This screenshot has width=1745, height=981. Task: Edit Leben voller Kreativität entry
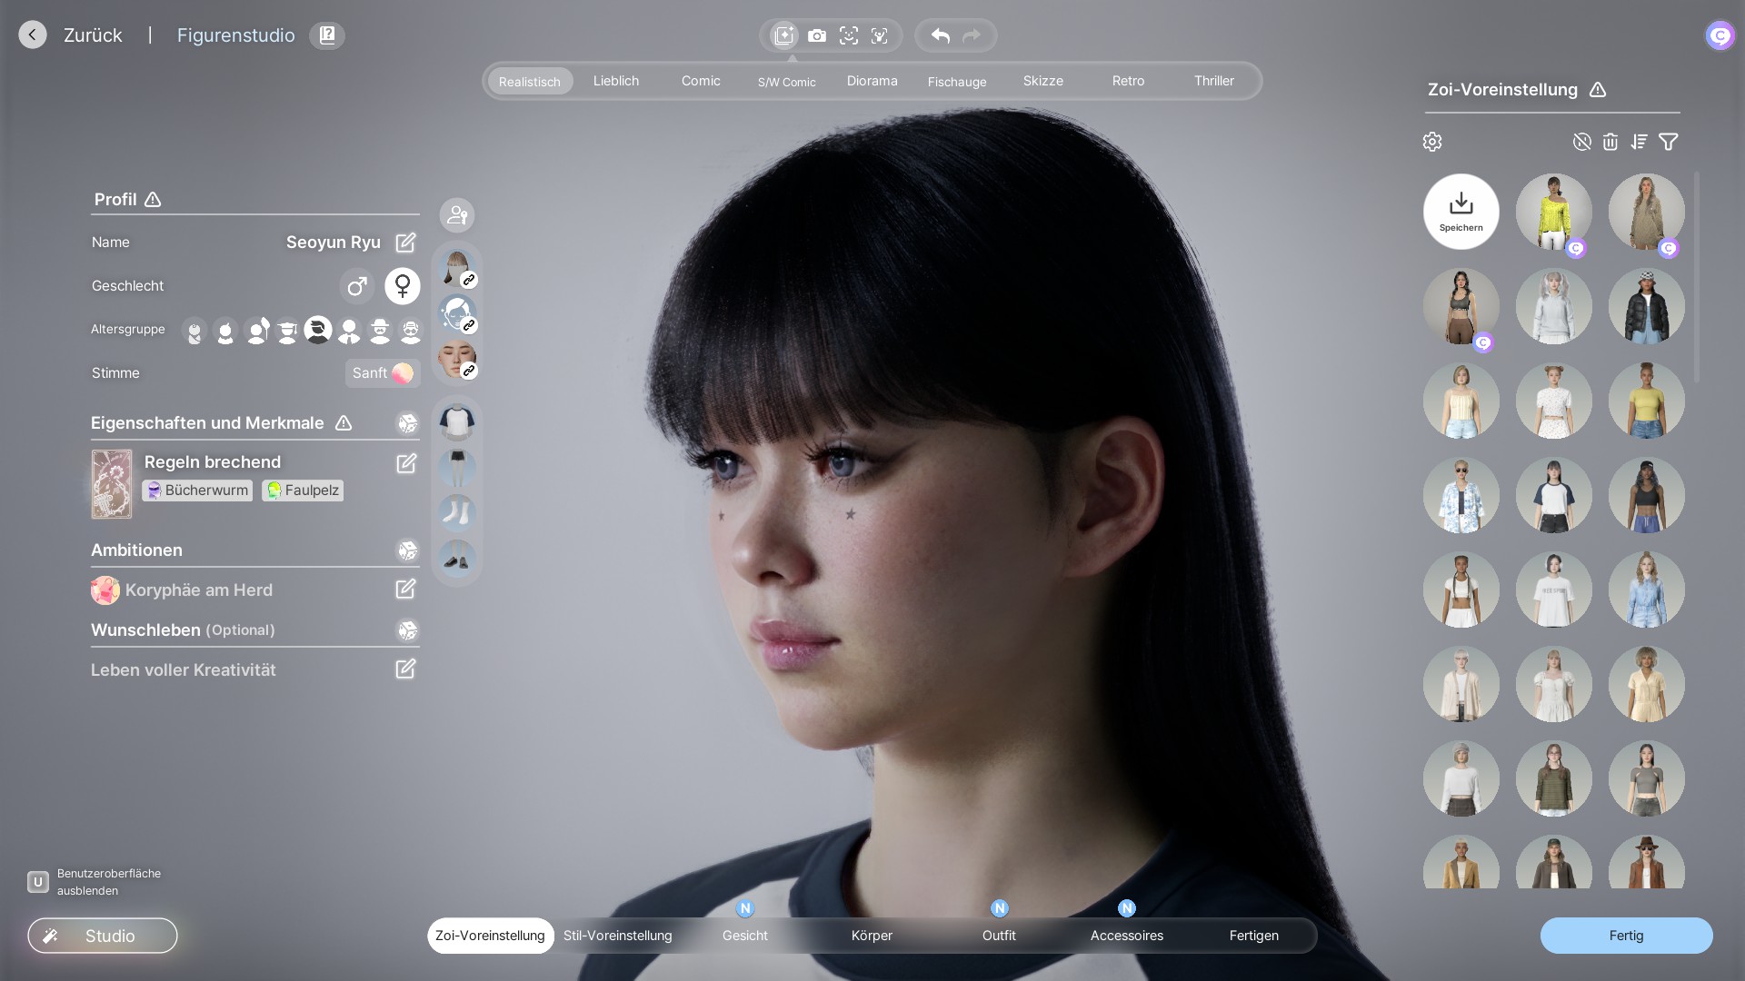(405, 669)
